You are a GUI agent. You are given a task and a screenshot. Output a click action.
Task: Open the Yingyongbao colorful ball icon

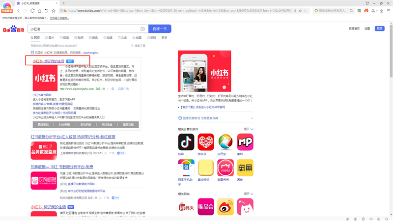click(x=225, y=142)
